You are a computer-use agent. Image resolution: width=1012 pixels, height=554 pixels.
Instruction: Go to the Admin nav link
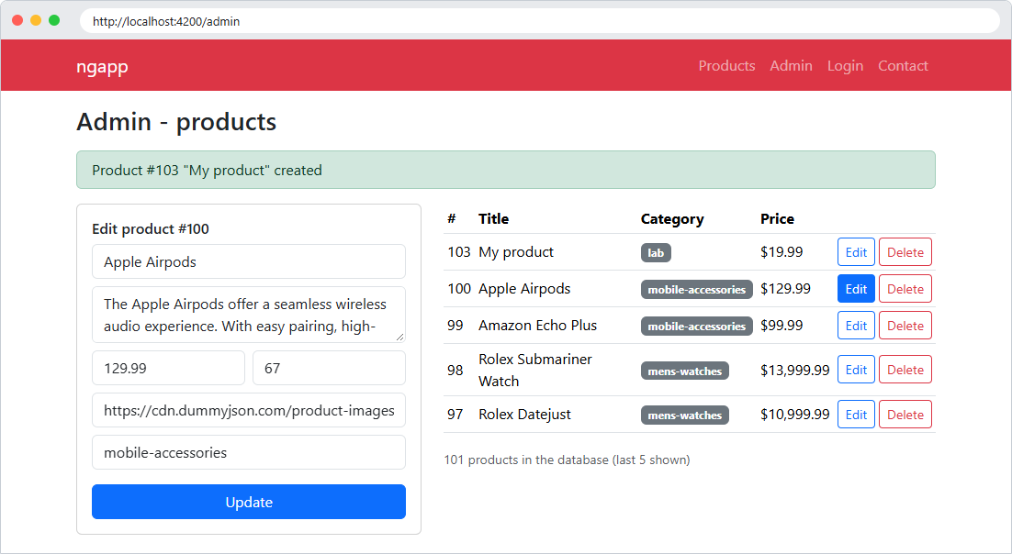pos(791,66)
